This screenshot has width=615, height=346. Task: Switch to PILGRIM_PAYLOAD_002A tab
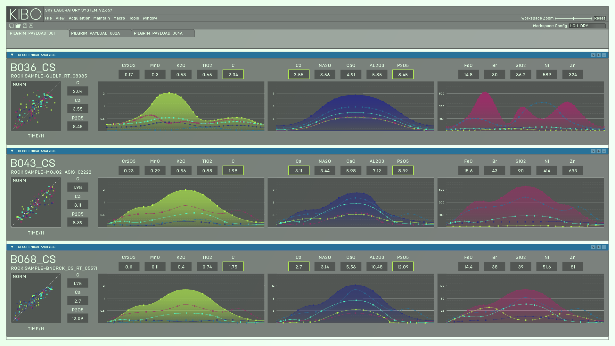(100, 33)
